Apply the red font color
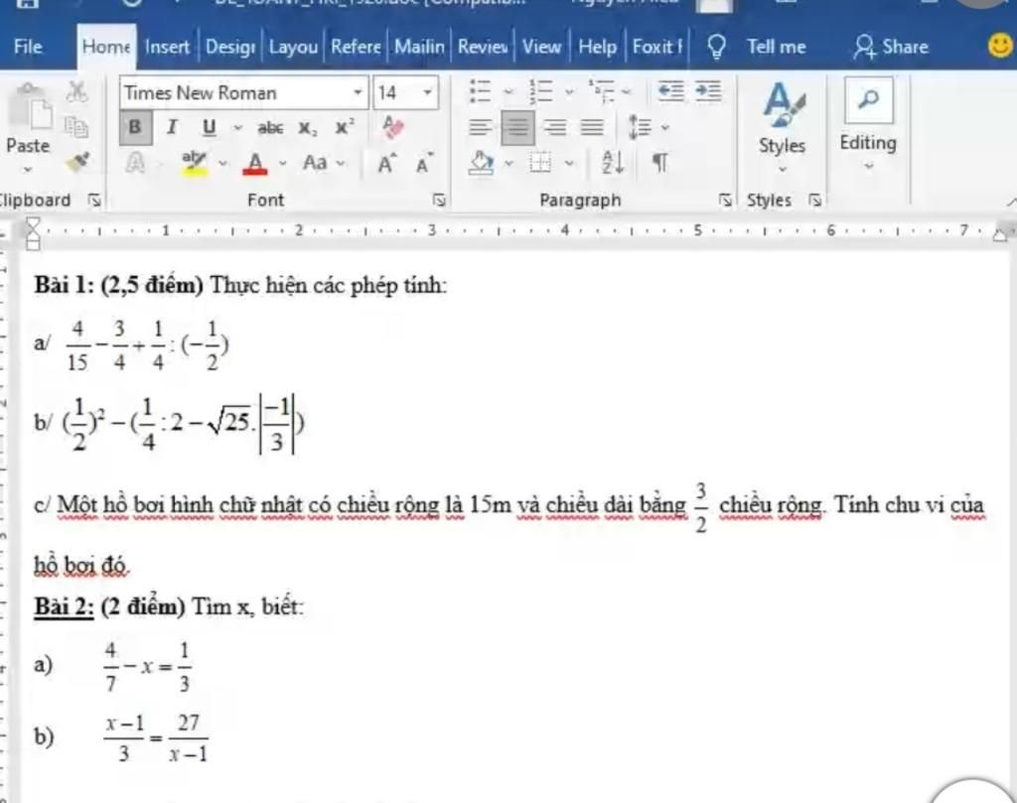 tap(255, 164)
